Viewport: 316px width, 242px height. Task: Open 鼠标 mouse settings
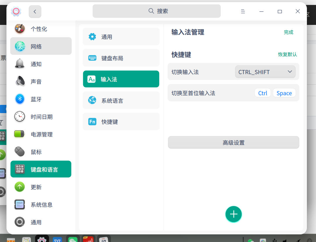[41, 152]
